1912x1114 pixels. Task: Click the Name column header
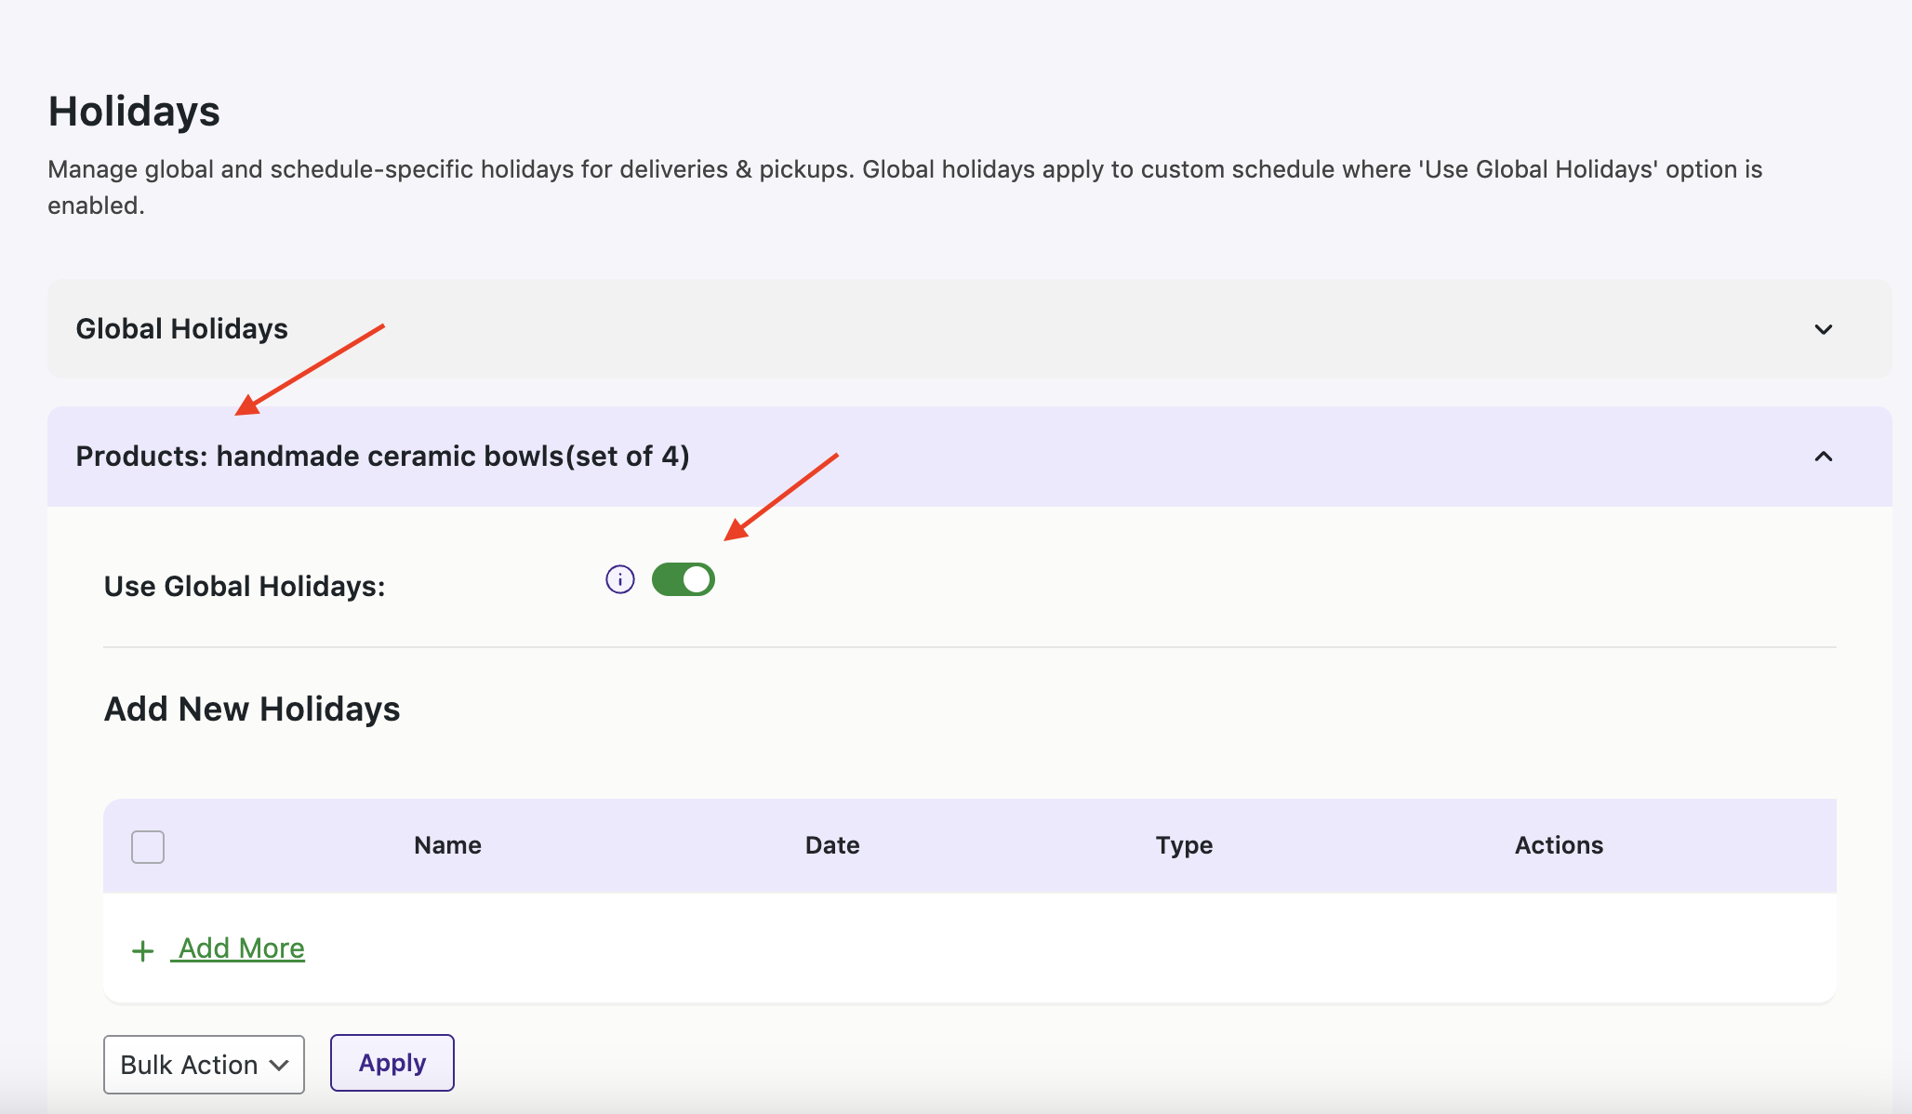[446, 845]
